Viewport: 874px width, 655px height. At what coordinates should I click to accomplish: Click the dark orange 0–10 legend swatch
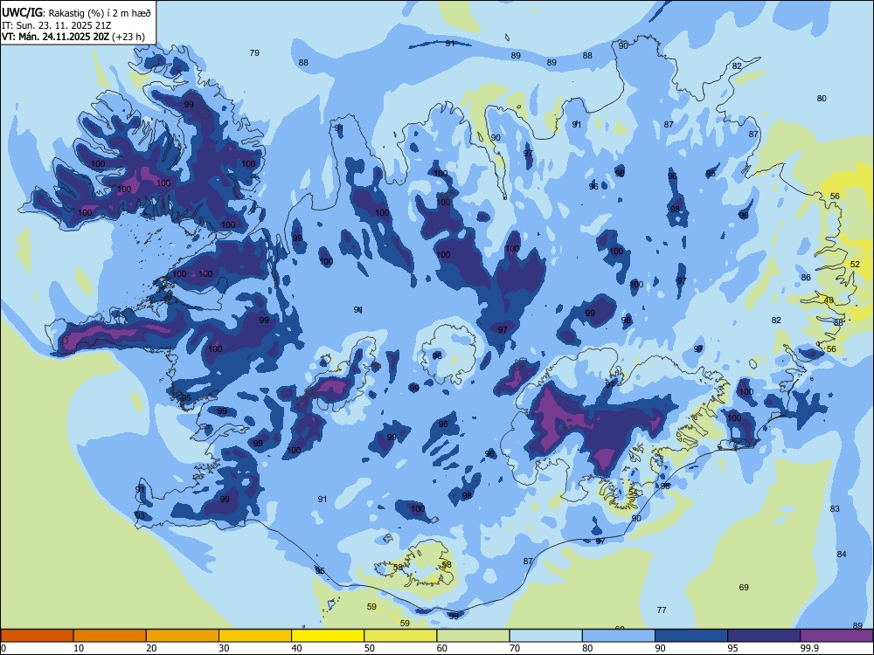click(37, 636)
